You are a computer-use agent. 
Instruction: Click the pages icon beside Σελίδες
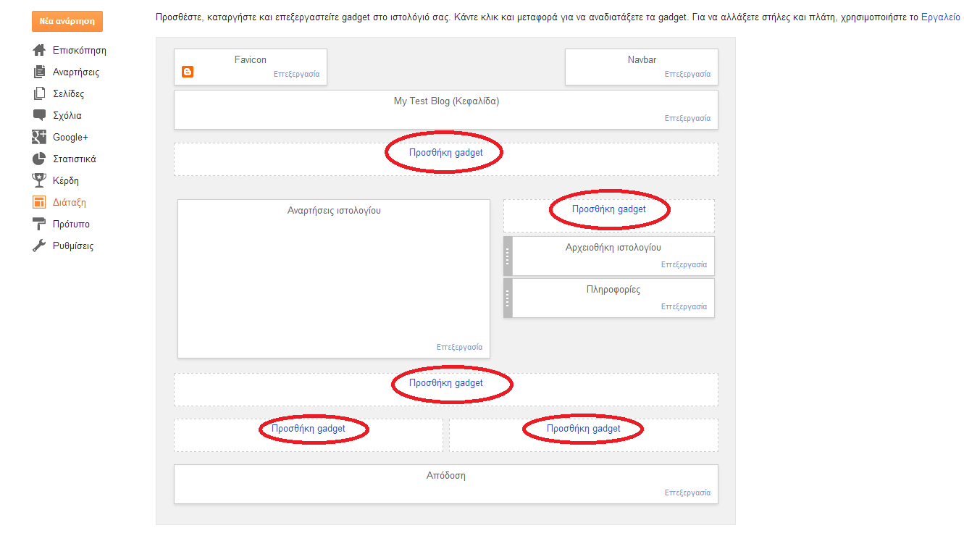coord(39,94)
